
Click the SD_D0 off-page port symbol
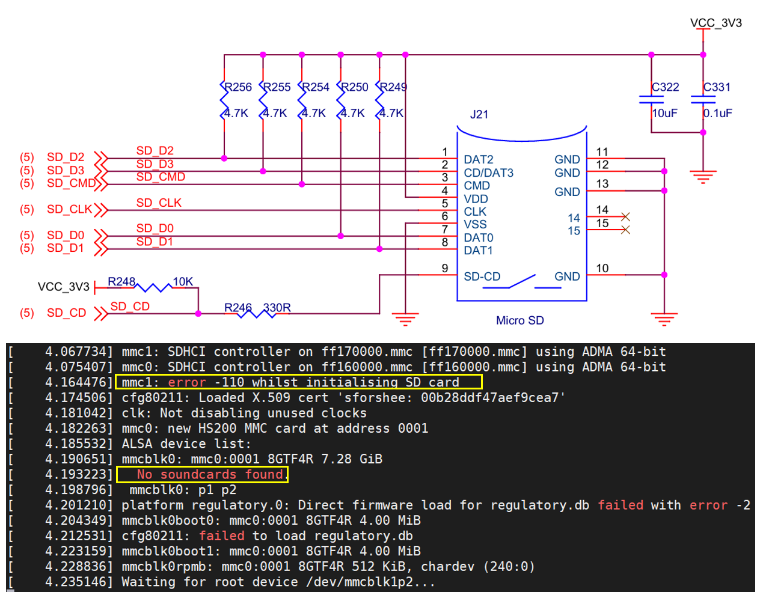101,236
